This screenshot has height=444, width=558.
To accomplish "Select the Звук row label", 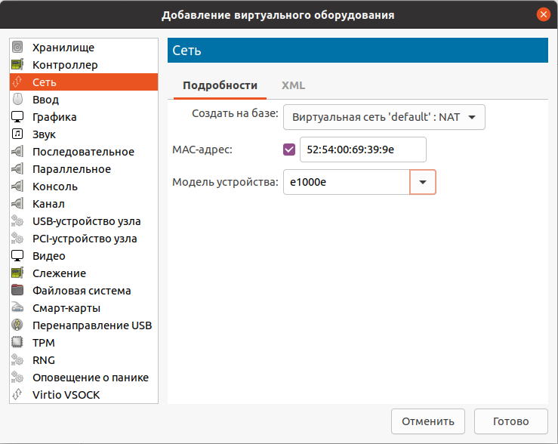I will pyautogui.click(x=44, y=134).
